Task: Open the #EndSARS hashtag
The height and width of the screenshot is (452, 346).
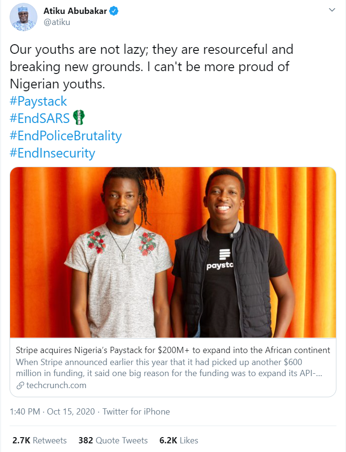Action: (x=40, y=119)
